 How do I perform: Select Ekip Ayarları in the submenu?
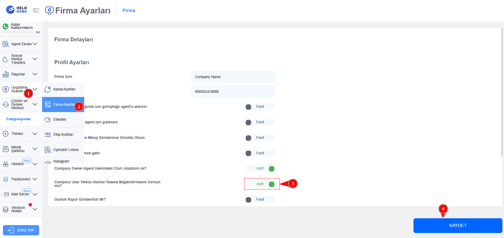click(63, 135)
